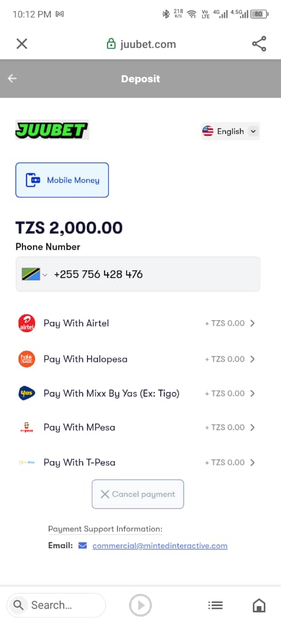
Task: Expand the Tanzania flag country code selector
Action: coord(34,274)
